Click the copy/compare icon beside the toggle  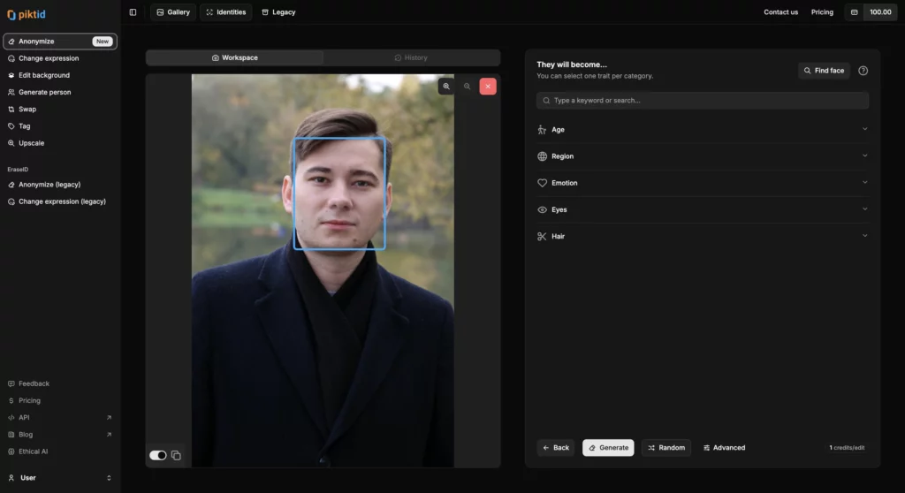coord(176,456)
